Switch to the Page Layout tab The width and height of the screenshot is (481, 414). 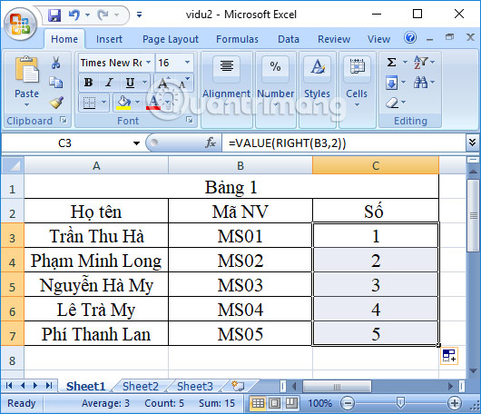[171, 39]
